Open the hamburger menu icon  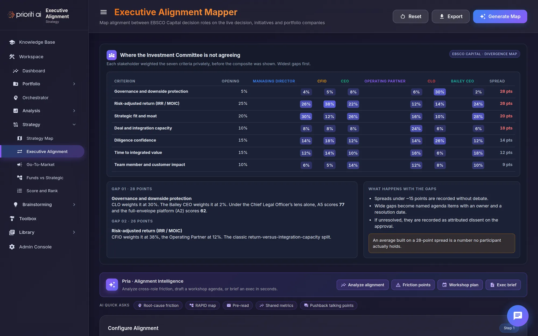(x=104, y=12)
